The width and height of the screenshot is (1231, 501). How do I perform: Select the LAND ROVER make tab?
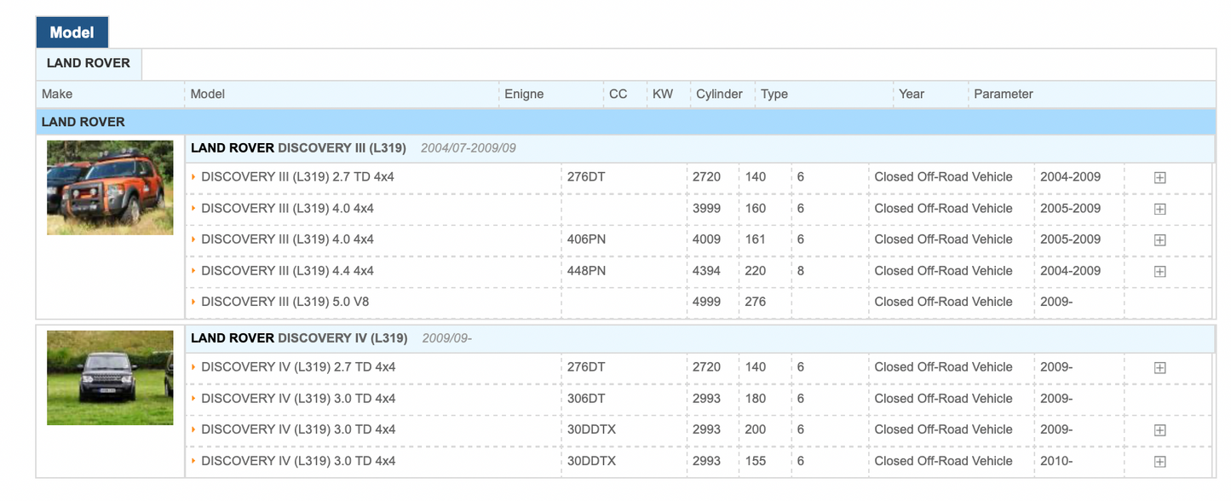click(x=89, y=63)
